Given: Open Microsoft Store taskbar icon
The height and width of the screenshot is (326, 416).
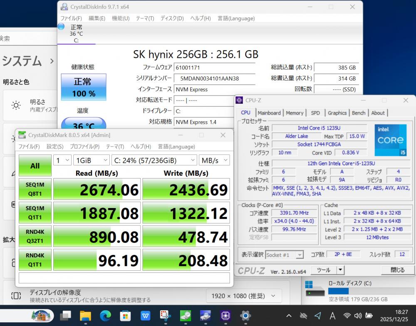Looking at the screenshot, I should click(x=125, y=316).
